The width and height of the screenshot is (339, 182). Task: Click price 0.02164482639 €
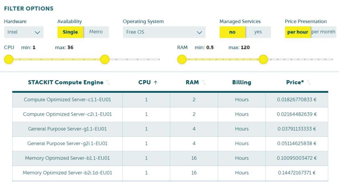(x=297, y=114)
